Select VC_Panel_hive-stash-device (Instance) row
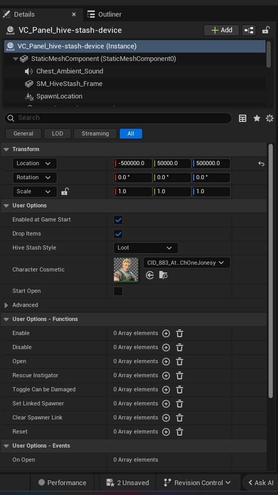Image resolution: width=278 pixels, height=495 pixels. tap(135, 46)
